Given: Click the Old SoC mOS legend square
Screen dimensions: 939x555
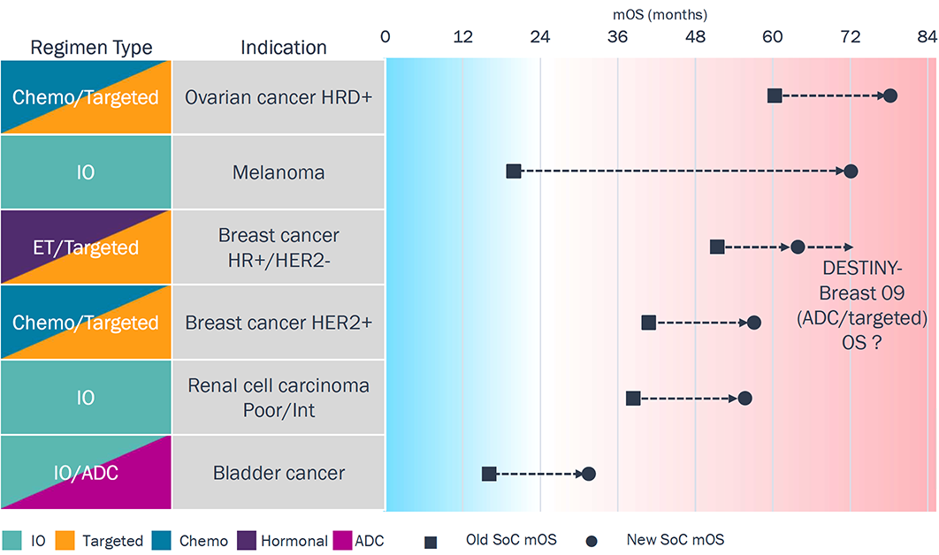Looking at the screenshot, I should tap(431, 540).
